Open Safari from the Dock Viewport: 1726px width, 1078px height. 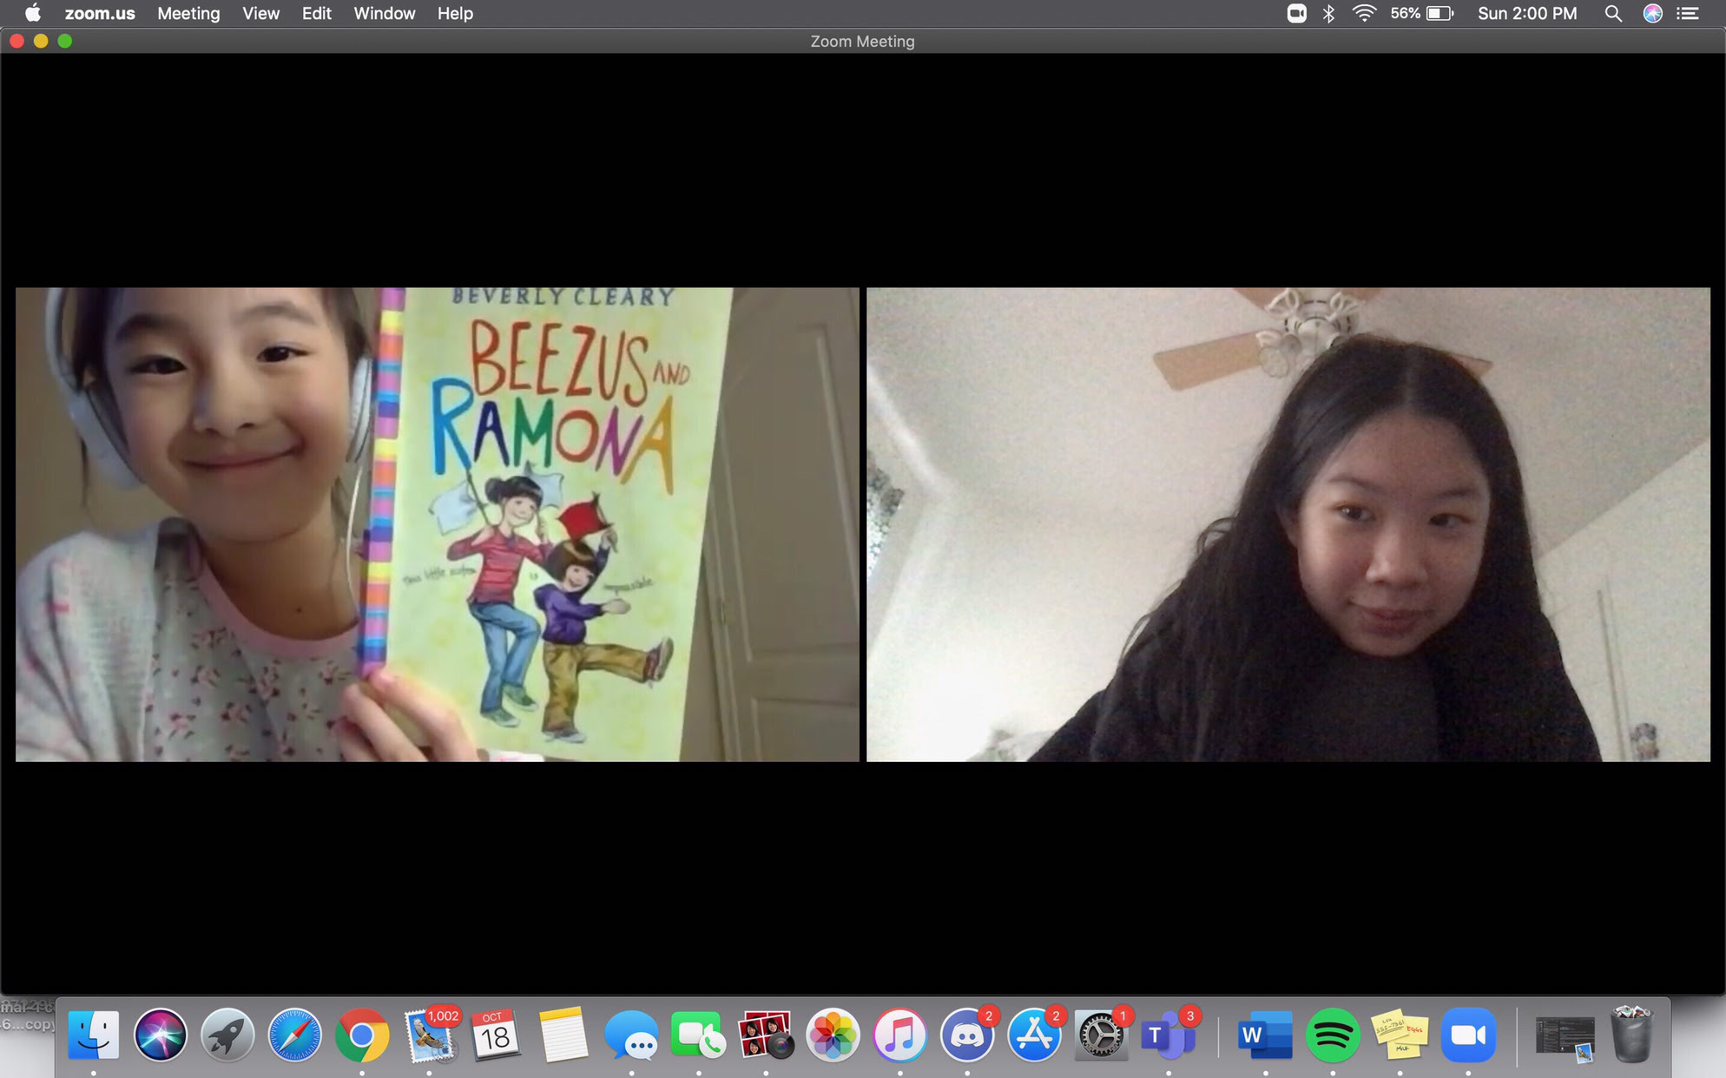pos(294,1035)
